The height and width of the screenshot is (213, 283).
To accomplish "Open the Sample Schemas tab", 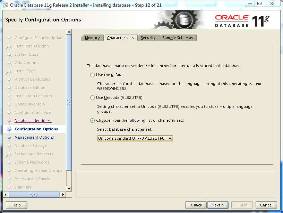I will 178,38.
